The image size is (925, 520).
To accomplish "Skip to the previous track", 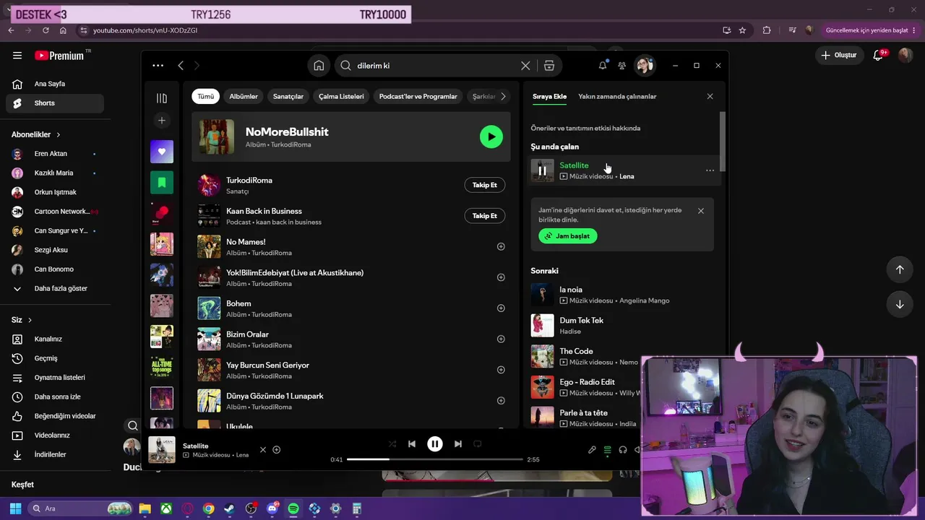I will click(412, 444).
